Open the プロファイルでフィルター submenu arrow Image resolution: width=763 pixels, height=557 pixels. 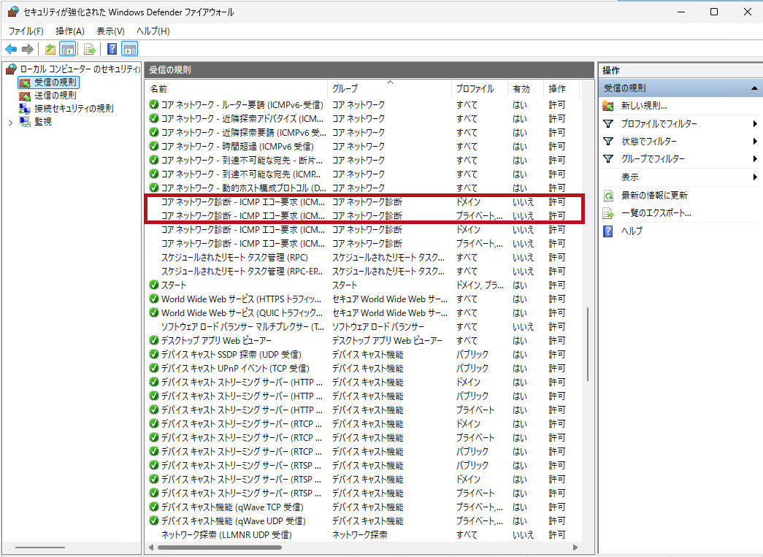point(755,124)
